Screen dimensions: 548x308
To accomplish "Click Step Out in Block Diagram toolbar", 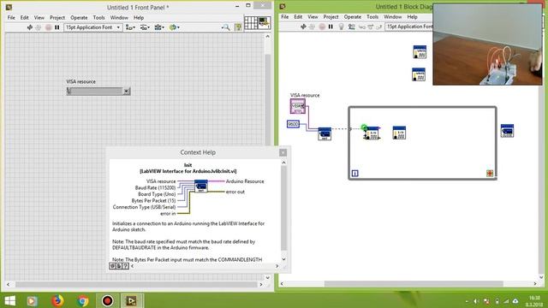I will [379, 27].
